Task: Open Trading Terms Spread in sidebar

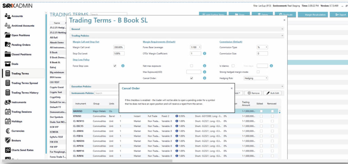Action: coord(24,83)
